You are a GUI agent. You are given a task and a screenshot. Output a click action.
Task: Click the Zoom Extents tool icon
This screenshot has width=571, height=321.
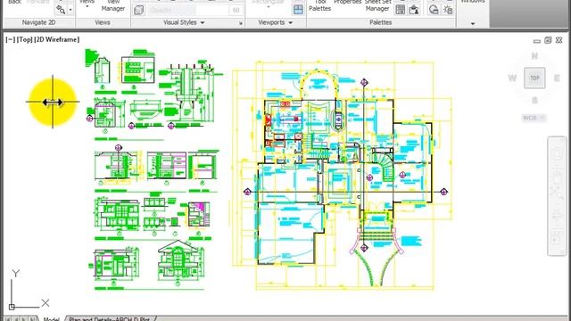pos(61,10)
